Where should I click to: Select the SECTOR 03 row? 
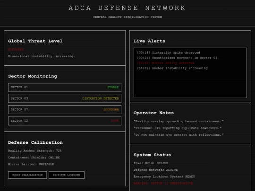click(65, 99)
